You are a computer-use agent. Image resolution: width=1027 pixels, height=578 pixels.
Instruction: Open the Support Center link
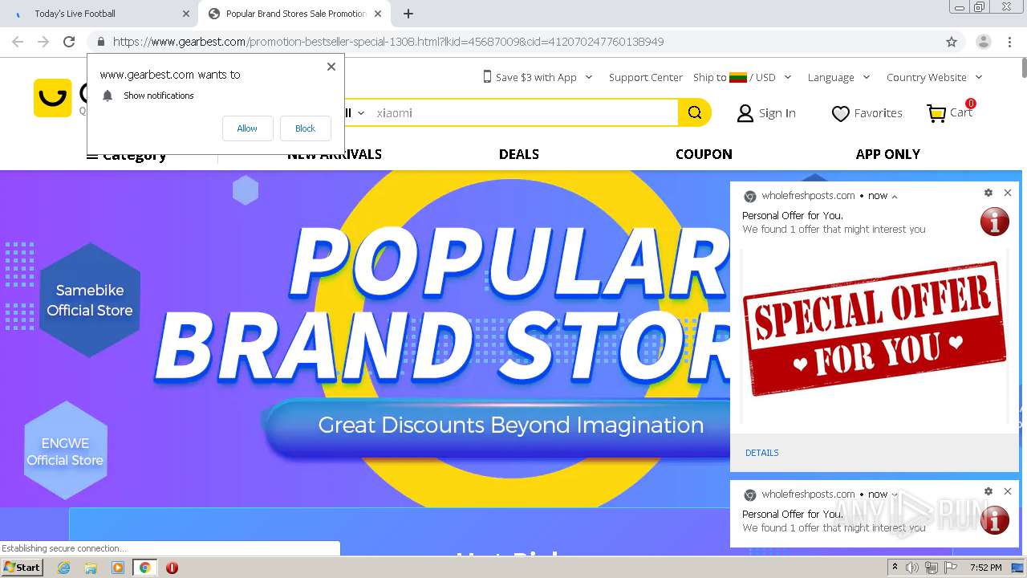point(645,77)
